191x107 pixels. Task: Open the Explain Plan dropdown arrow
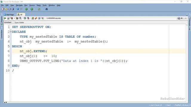click(x=14, y=18)
